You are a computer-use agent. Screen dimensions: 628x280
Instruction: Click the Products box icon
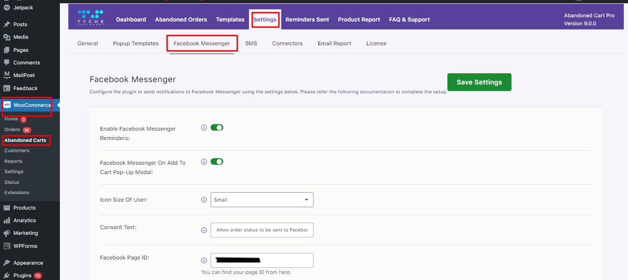pos(7,208)
